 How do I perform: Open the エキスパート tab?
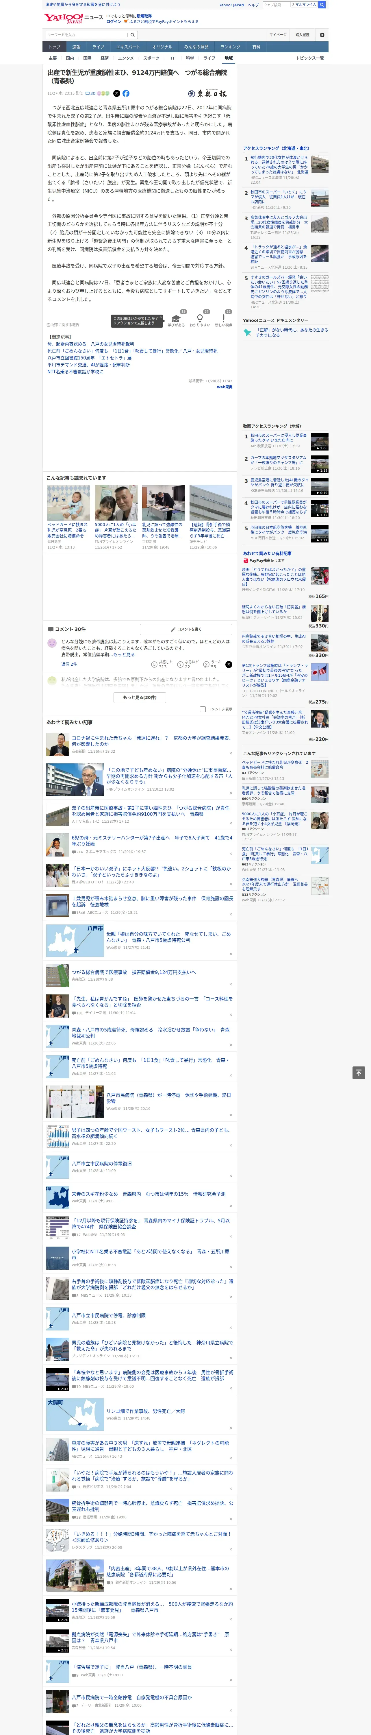point(128,47)
